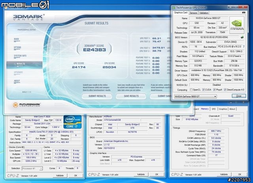Click the memory Size 8192 MBytes value
This screenshot has width=253, height=183.
tap(192, 119)
